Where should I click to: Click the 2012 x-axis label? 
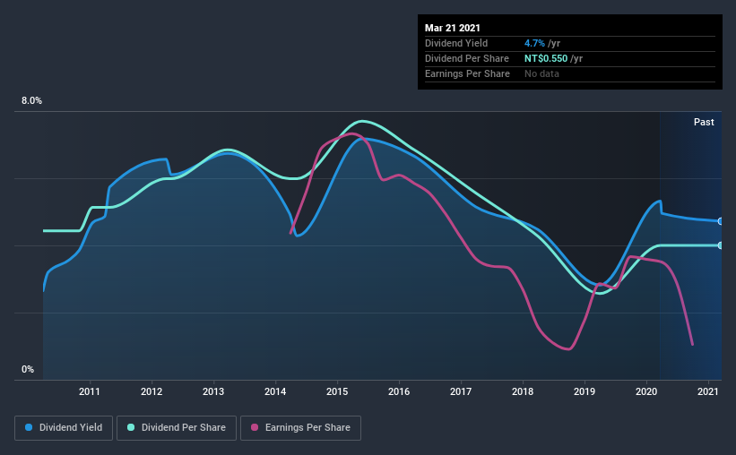pyautogui.click(x=152, y=391)
